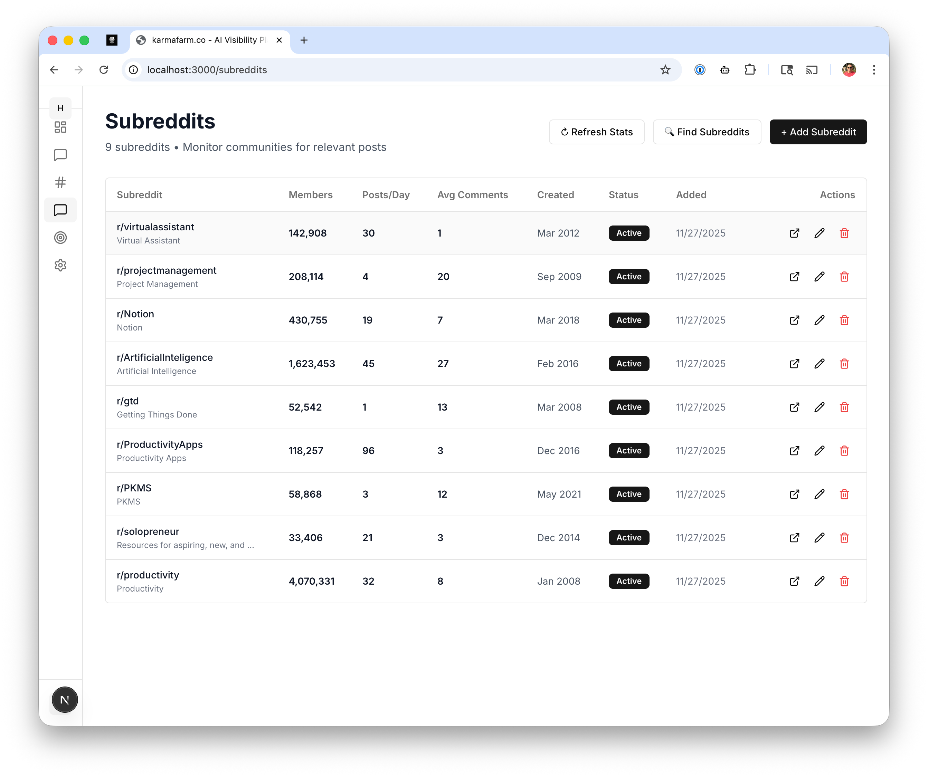This screenshot has width=928, height=777.
Task: Delete the r/virtualassistant subreddit row
Action: point(844,233)
